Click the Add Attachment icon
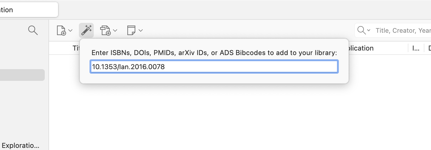431x150 pixels. [x=105, y=30]
